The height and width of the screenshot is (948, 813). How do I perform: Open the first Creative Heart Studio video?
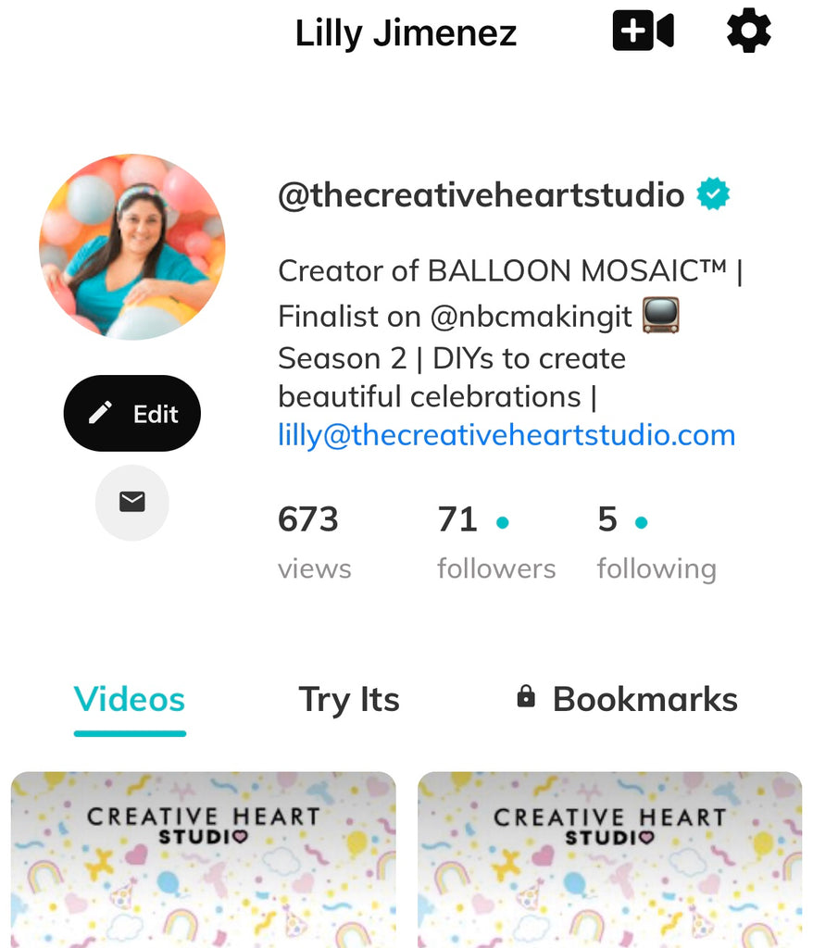[204, 859]
